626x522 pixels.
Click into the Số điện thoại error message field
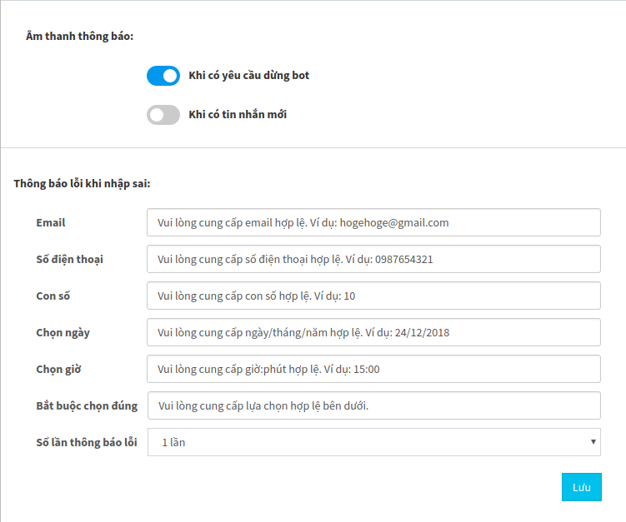(373, 259)
